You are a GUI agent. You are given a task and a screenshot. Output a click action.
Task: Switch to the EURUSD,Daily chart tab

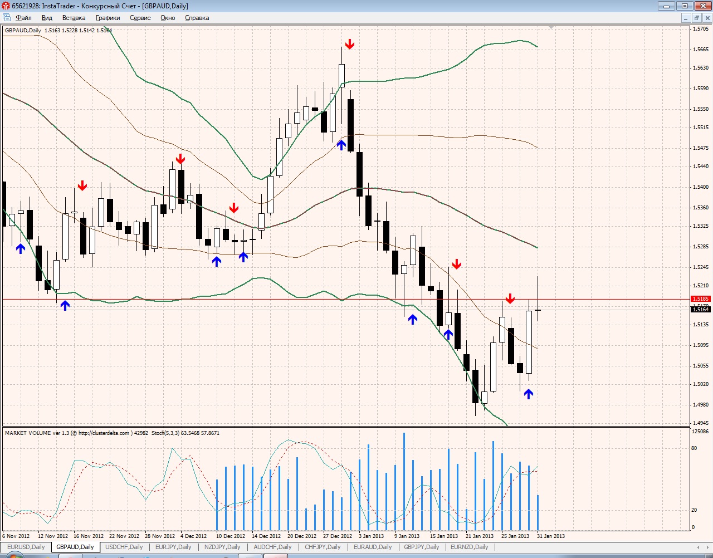[x=26, y=547]
